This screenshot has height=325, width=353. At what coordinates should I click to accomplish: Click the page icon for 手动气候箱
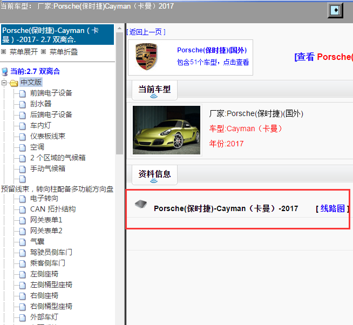pos(22,169)
